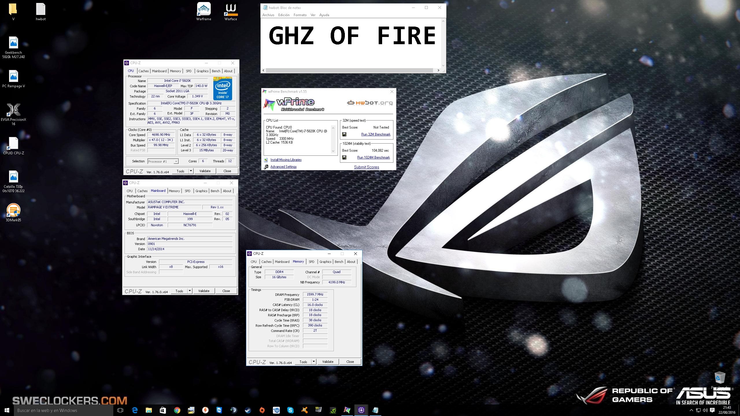This screenshot has height=416, width=740.
Task: Show hidden system tray icons
Action: [x=691, y=410]
